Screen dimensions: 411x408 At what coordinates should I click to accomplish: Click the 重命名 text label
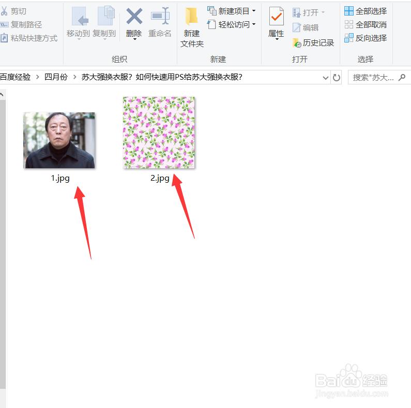coord(160,34)
